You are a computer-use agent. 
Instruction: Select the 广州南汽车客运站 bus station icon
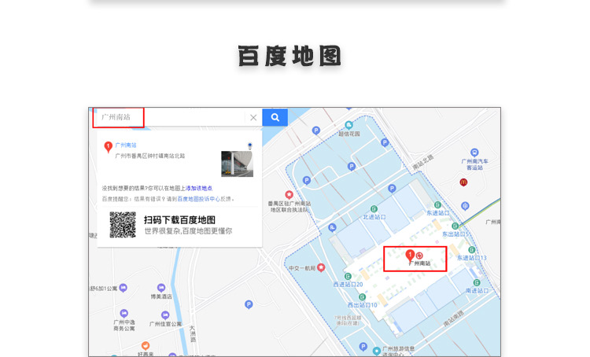tap(474, 153)
